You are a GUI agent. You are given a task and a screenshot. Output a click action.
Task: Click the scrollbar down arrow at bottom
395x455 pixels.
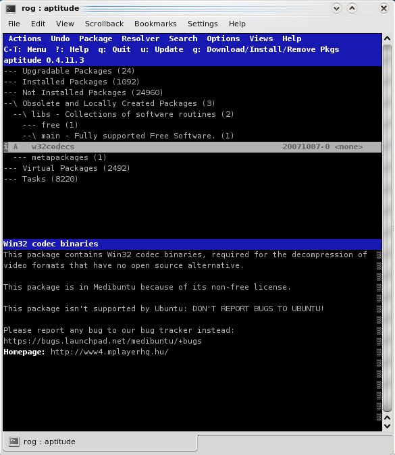(x=387, y=426)
